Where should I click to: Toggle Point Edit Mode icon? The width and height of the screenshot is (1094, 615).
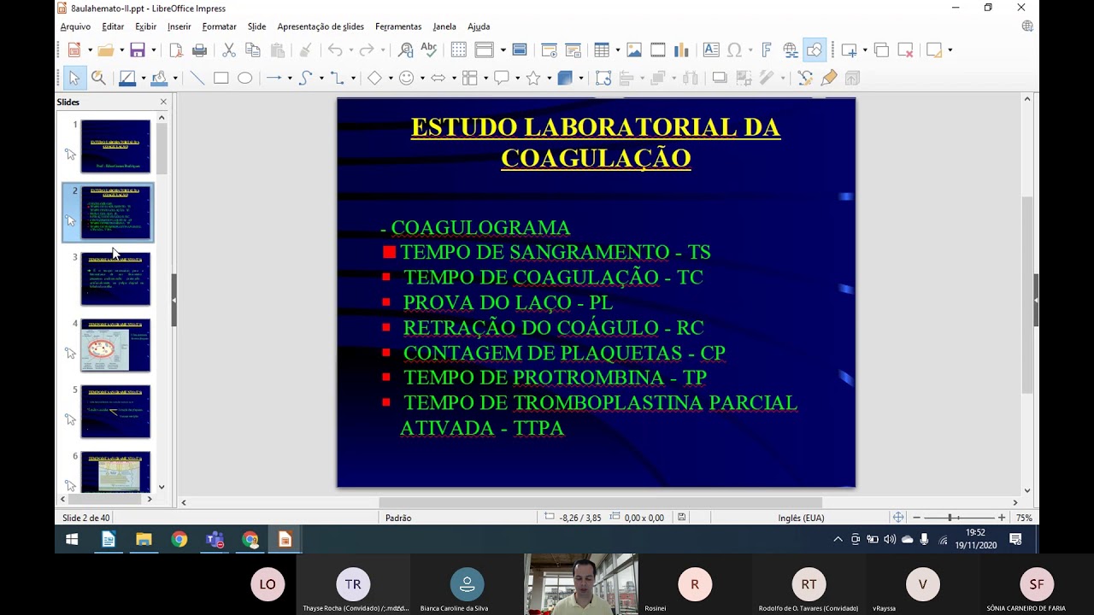805,78
